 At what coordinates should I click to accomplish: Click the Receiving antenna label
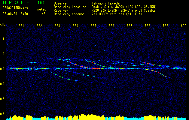(x=69, y=14)
